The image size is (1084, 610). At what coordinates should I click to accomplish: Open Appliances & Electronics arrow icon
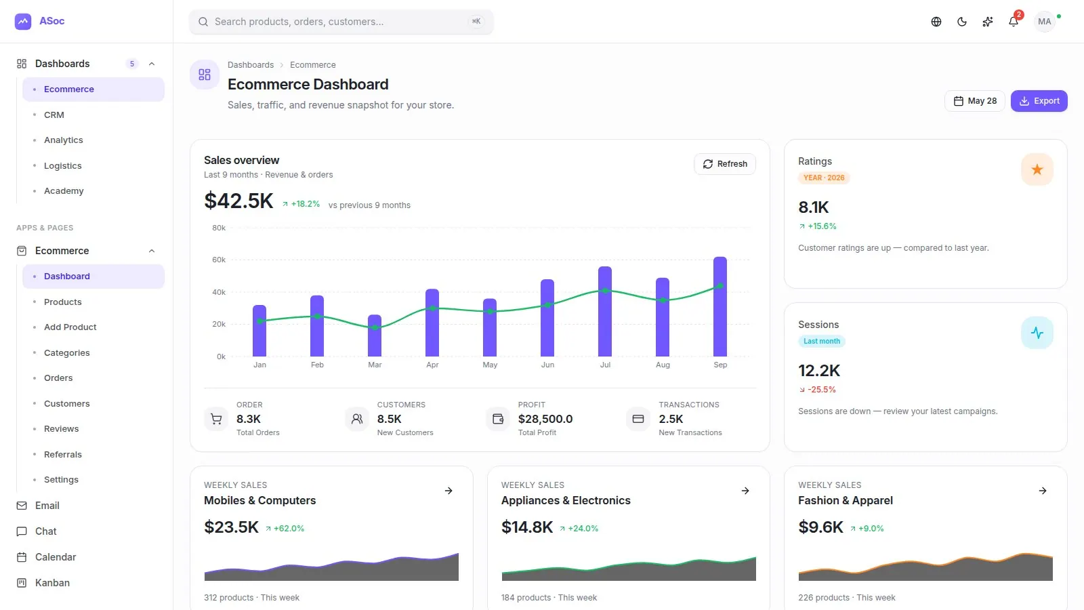coord(745,491)
